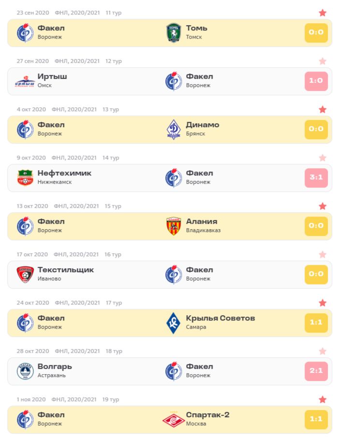Click the Томь Томск team logo
The height and width of the screenshot is (437, 352).
pos(174,33)
